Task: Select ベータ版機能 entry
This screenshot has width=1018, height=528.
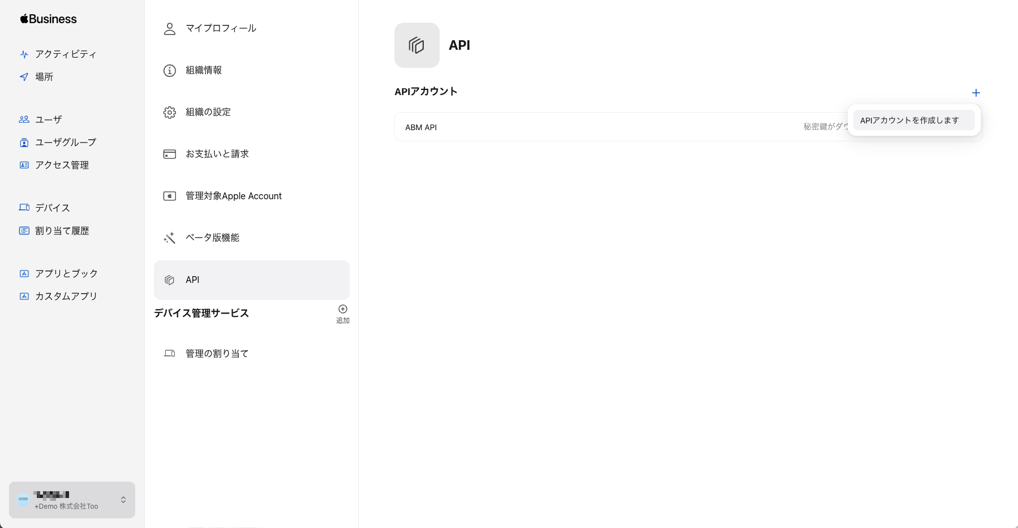Action: tap(252, 238)
